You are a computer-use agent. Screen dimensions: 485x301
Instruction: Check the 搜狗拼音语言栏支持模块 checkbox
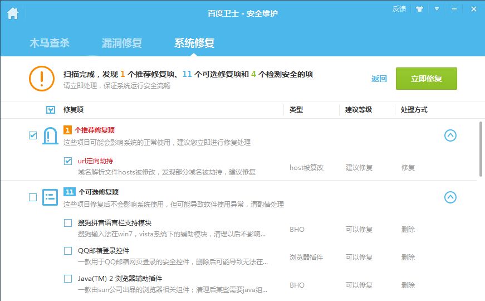pyautogui.click(x=68, y=223)
